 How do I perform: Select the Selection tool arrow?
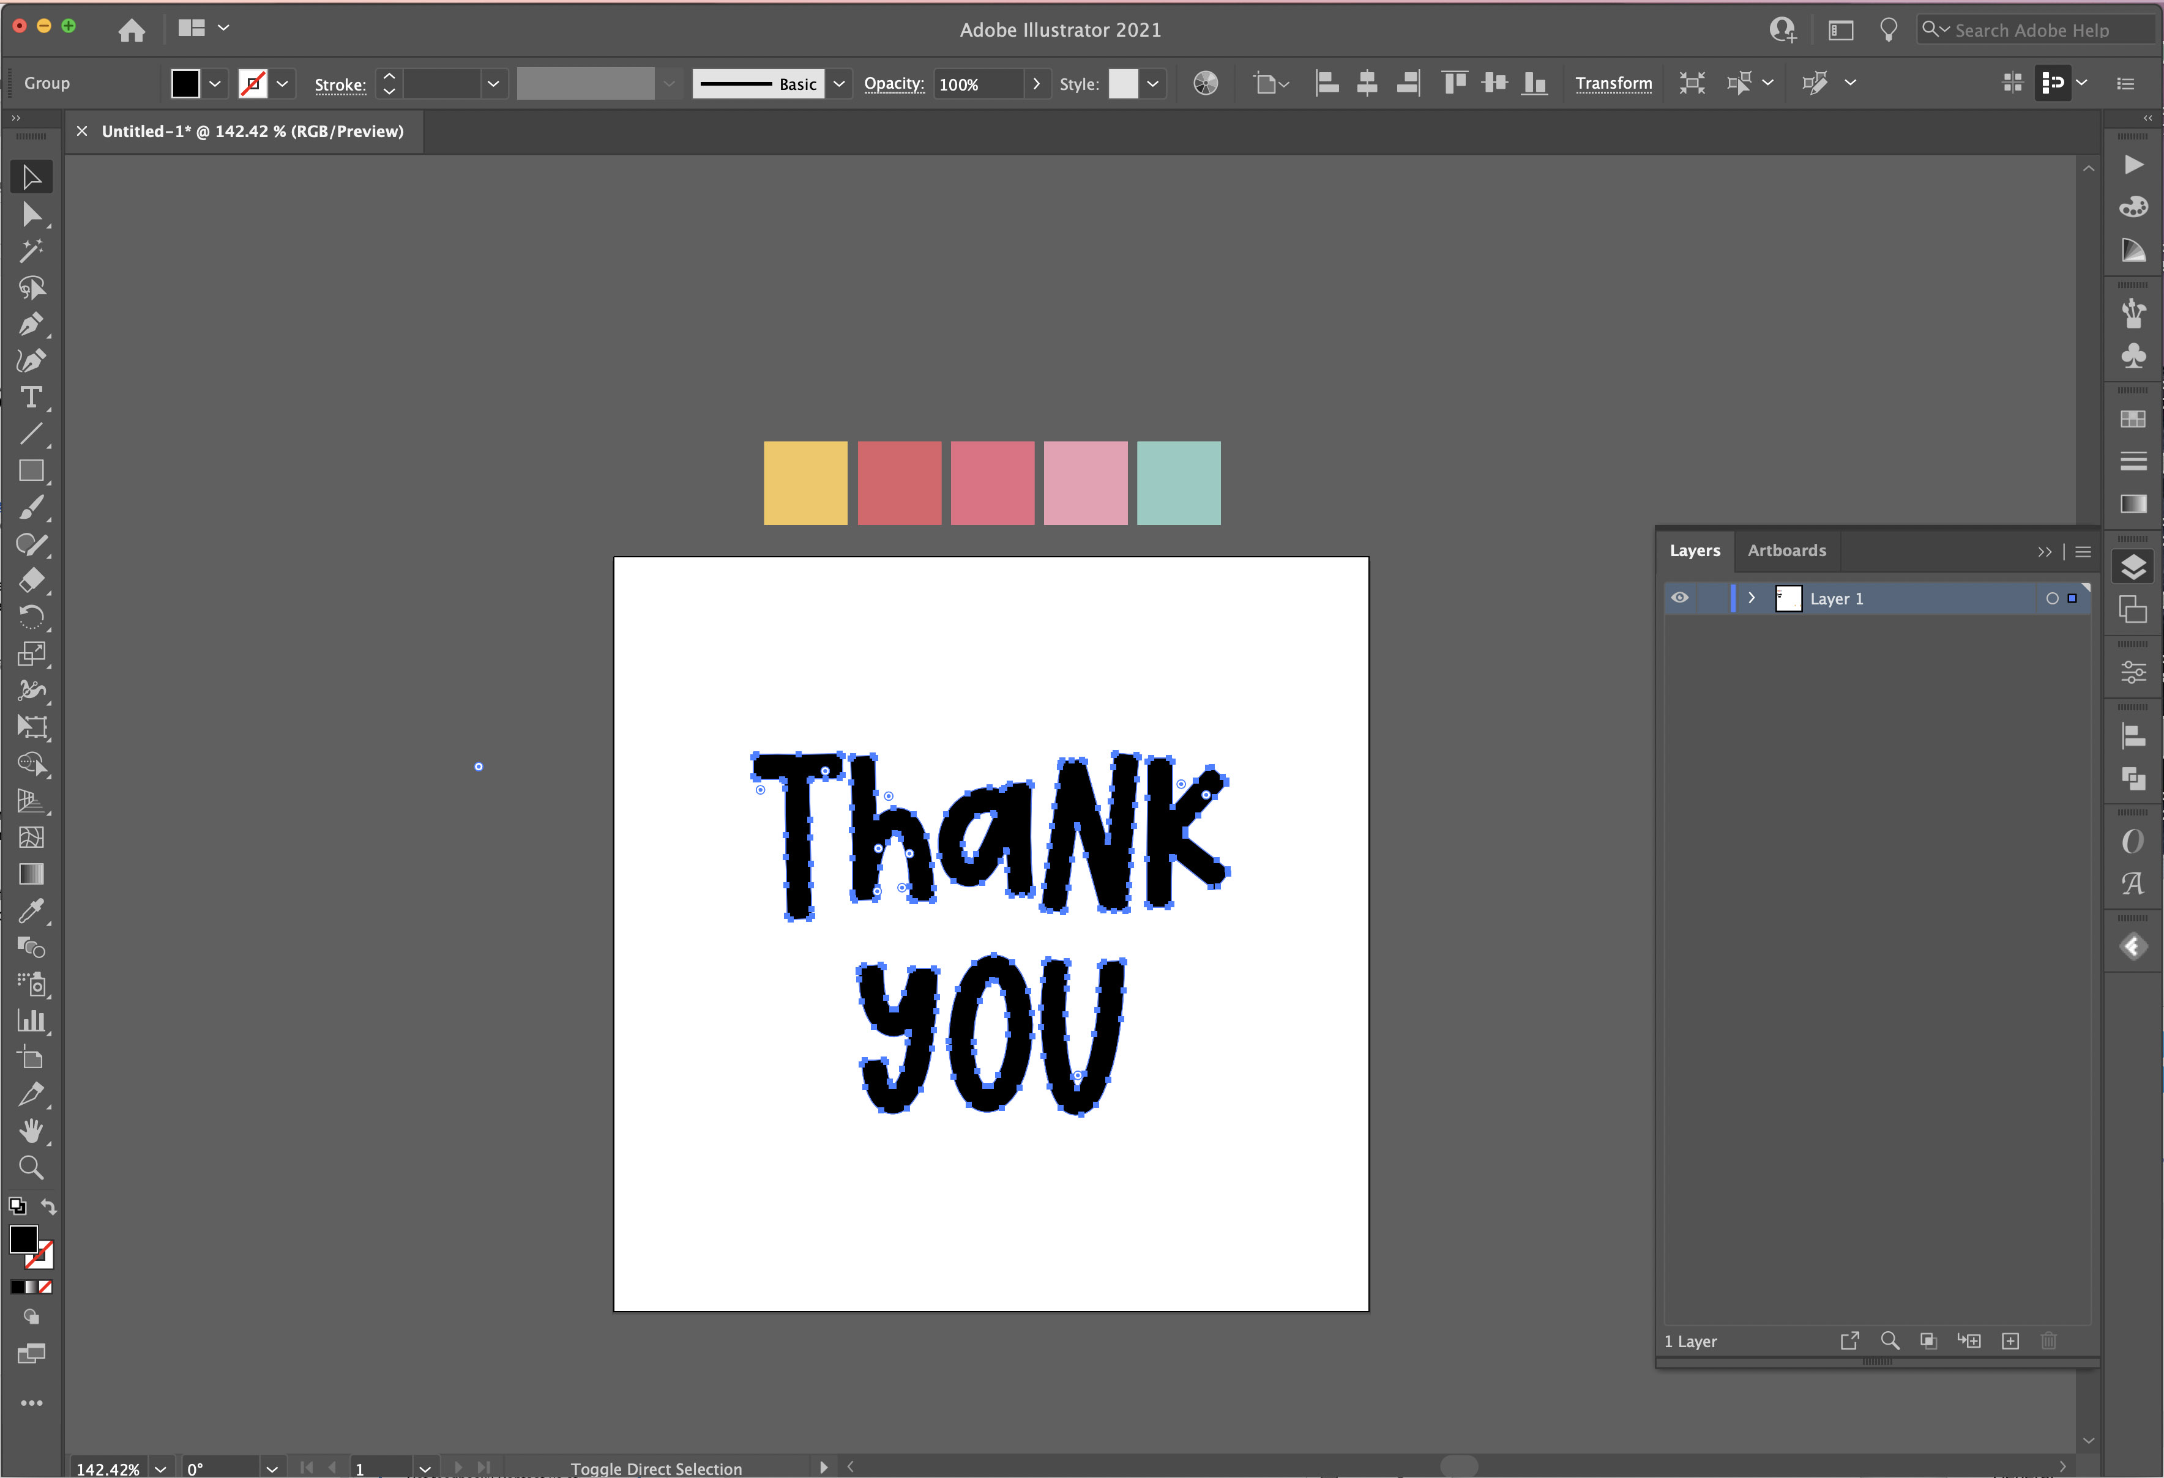coord(31,176)
